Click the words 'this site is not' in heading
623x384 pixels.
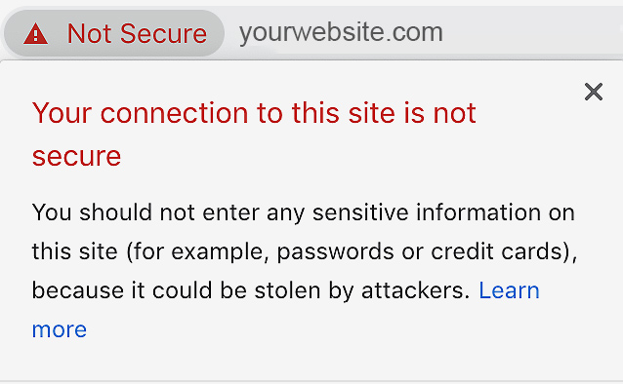coord(384,113)
